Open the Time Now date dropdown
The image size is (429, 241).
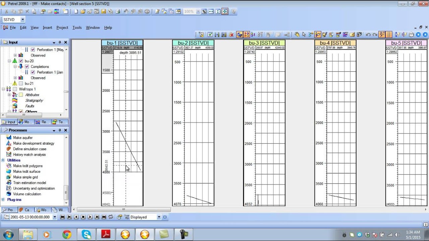(55, 217)
